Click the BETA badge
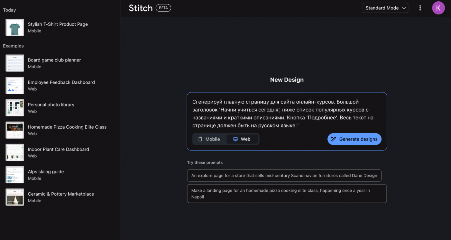The height and width of the screenshot is (240, 451). click(x=163, y=8)
